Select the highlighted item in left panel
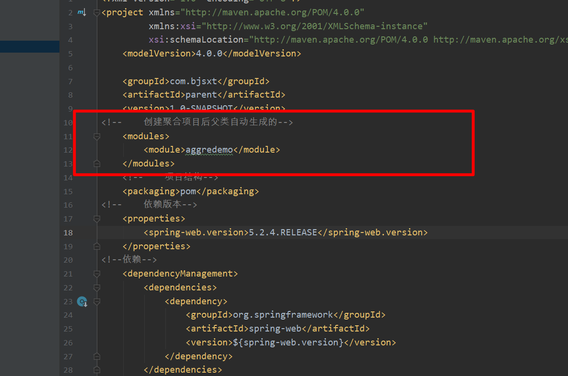 [x=30, y=46]
